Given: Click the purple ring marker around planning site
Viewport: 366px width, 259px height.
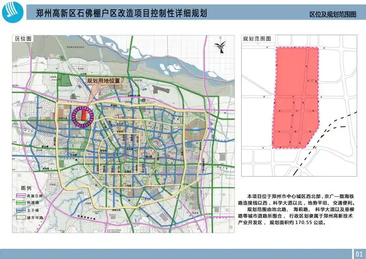Looking at the screenshot, I should coord(83,117).
